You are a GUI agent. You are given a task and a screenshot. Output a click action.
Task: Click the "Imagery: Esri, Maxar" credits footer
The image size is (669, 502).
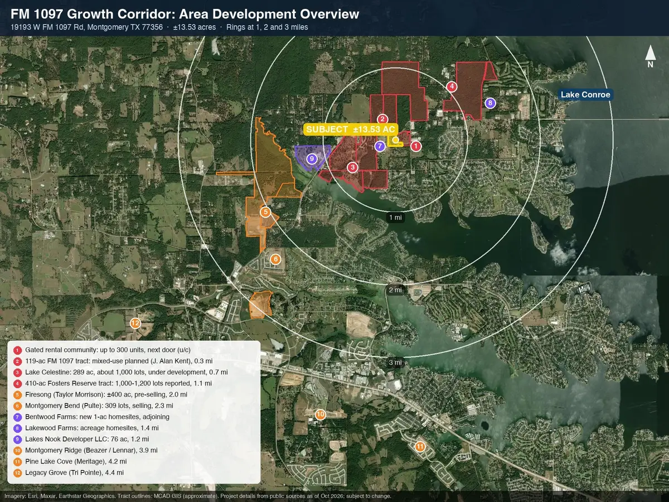(x=198, y=496)
